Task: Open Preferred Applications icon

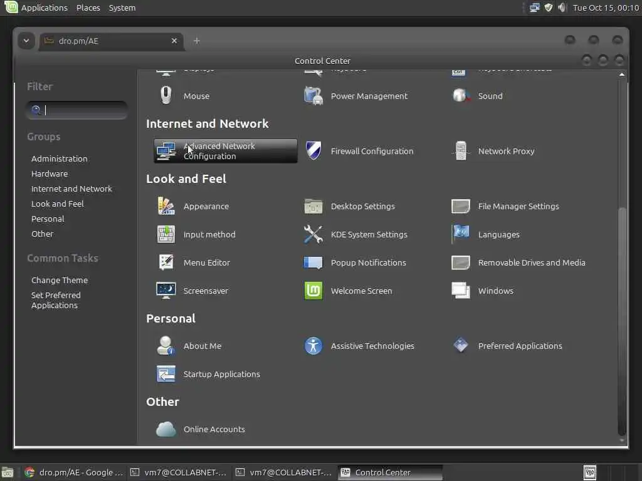Action: click(x=461, y=346)
